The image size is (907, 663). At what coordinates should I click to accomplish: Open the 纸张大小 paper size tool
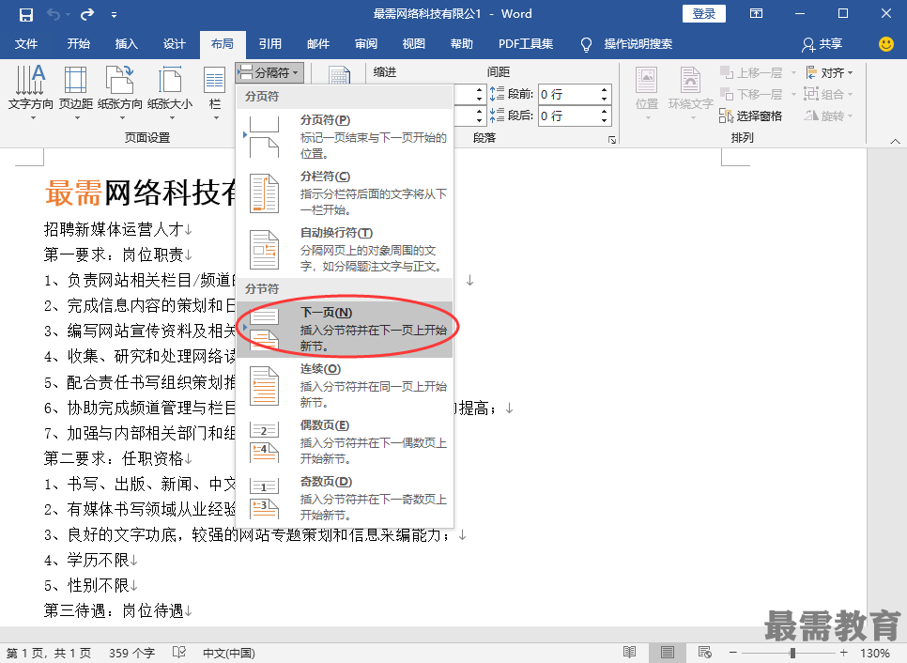coord(170,93)
